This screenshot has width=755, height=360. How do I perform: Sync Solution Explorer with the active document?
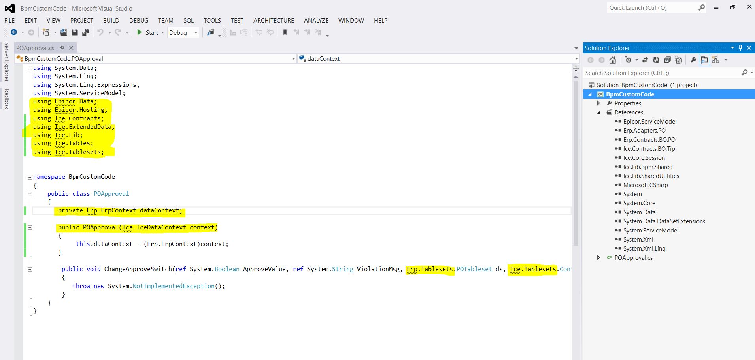click(645, 60)
